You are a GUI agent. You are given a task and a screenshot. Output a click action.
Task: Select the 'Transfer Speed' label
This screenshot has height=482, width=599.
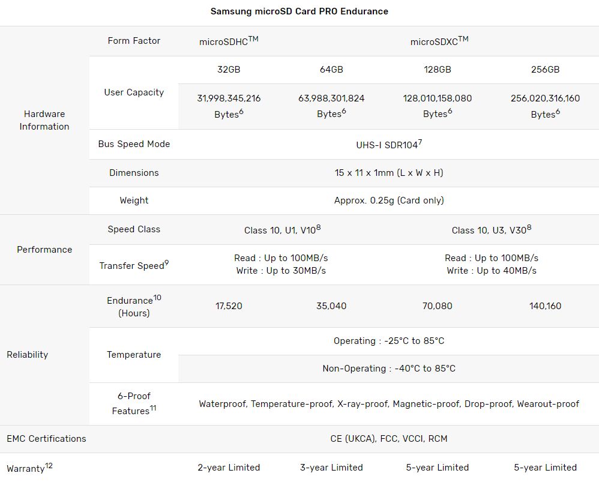134,265
